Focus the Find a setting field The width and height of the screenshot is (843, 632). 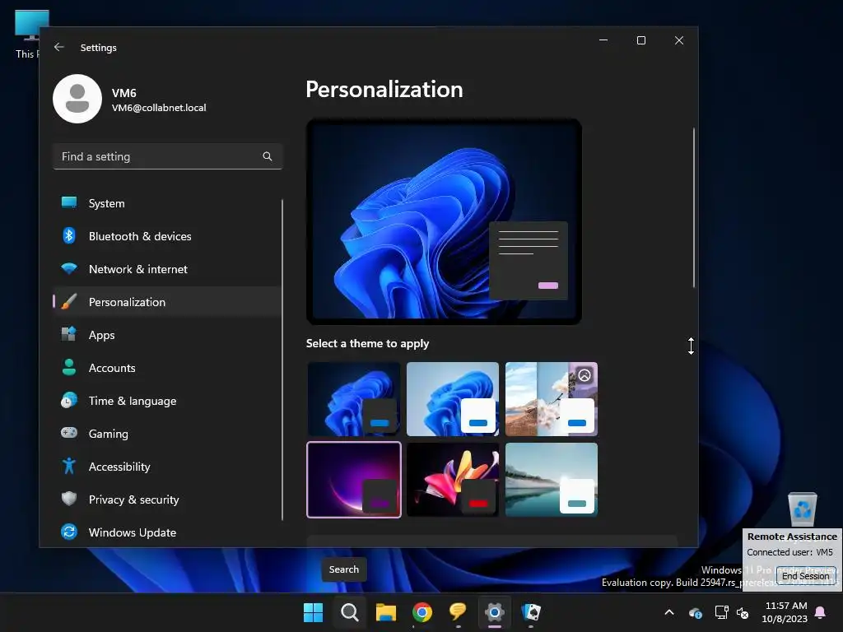coord(167,156)
